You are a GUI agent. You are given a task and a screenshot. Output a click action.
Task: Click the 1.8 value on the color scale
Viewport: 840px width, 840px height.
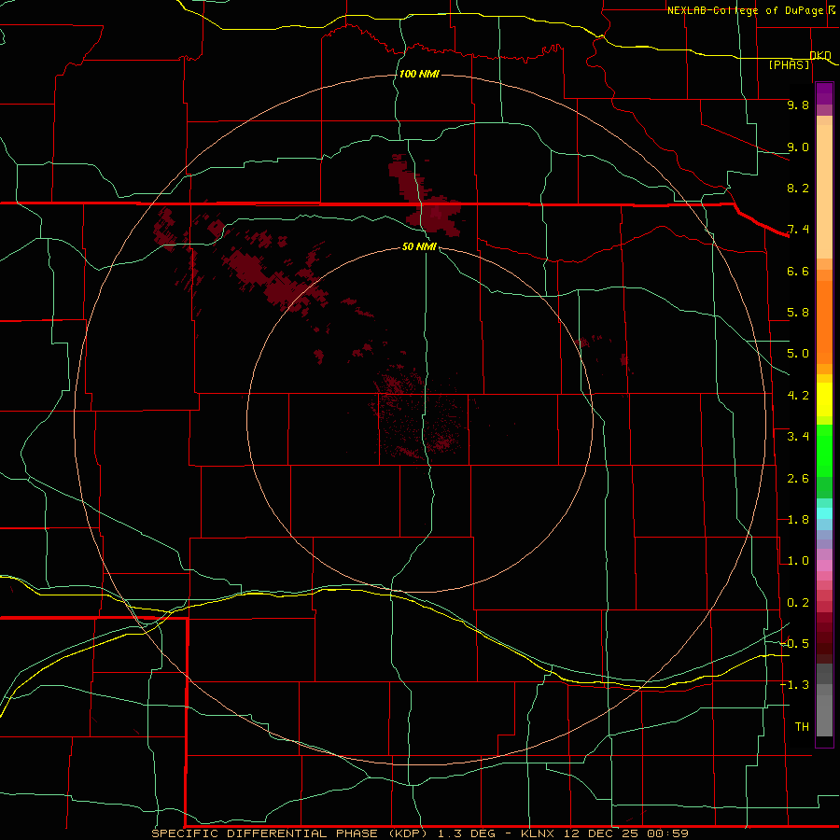tap(798, 520)
